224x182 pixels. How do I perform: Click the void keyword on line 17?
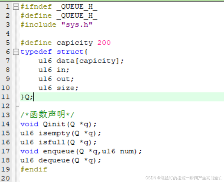tap(29, 151)
